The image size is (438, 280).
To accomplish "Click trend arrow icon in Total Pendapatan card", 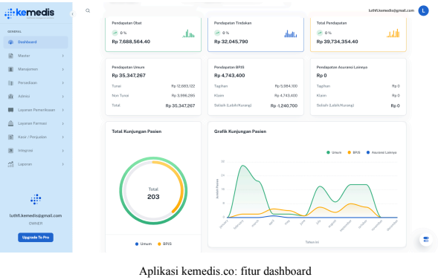I will pyautogui.click(x=320, y=33).
